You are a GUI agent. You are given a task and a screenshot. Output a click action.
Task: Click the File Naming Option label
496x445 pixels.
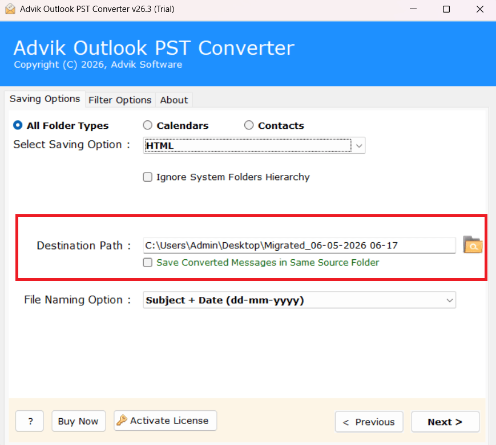pyautogui.click(x=78, y=300)
